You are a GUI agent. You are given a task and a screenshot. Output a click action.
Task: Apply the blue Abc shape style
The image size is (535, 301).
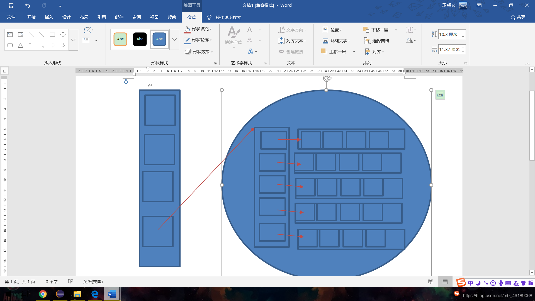[159, 39]
